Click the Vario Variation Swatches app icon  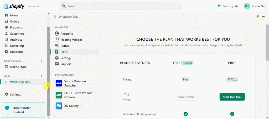pyautogui.click(x=59, y=83)
